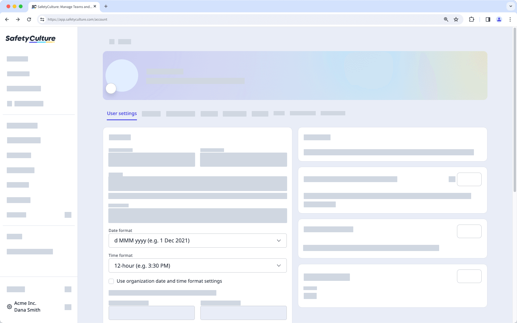Open the browser extensions puzzle icon
Viewport: 517px width, 323px height.
471,19
